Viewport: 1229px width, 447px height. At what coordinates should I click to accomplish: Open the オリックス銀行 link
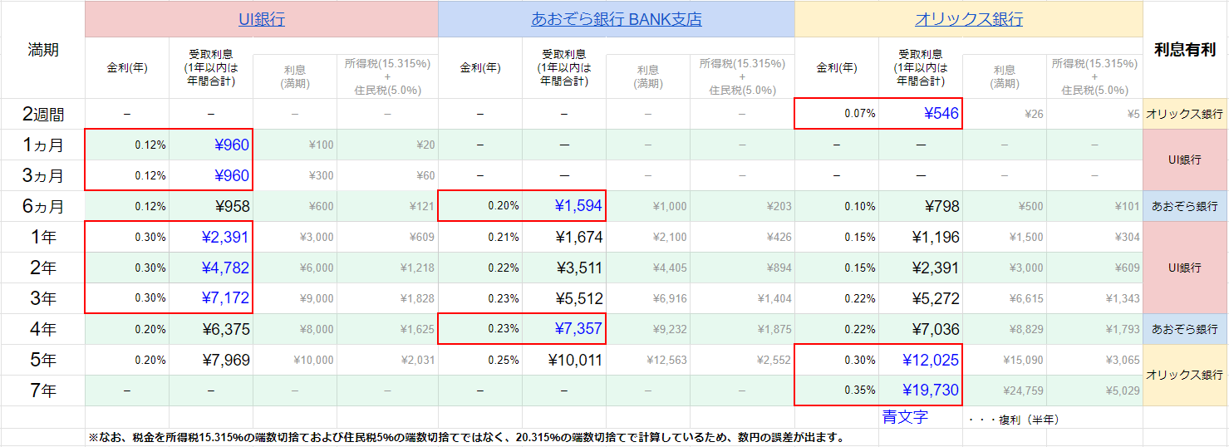(x=969, y=18)
